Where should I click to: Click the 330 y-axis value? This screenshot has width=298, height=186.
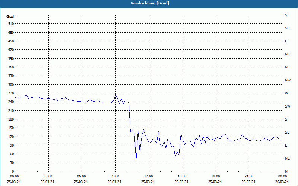point(11,76)
